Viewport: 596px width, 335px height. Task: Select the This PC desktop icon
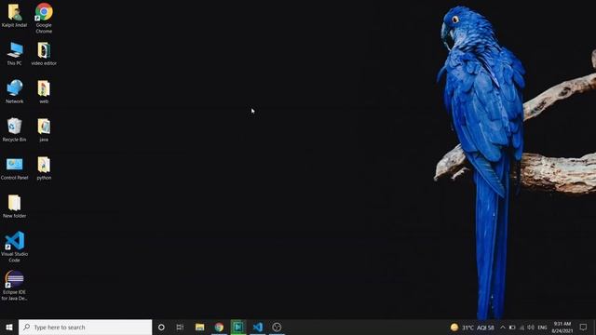(x=15, y=54)
